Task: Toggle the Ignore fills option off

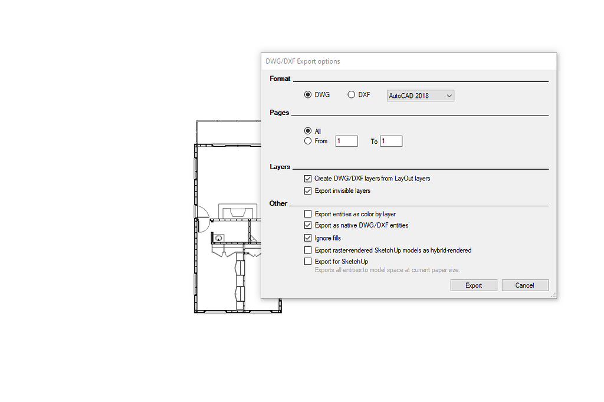Action: coord(308,238)
